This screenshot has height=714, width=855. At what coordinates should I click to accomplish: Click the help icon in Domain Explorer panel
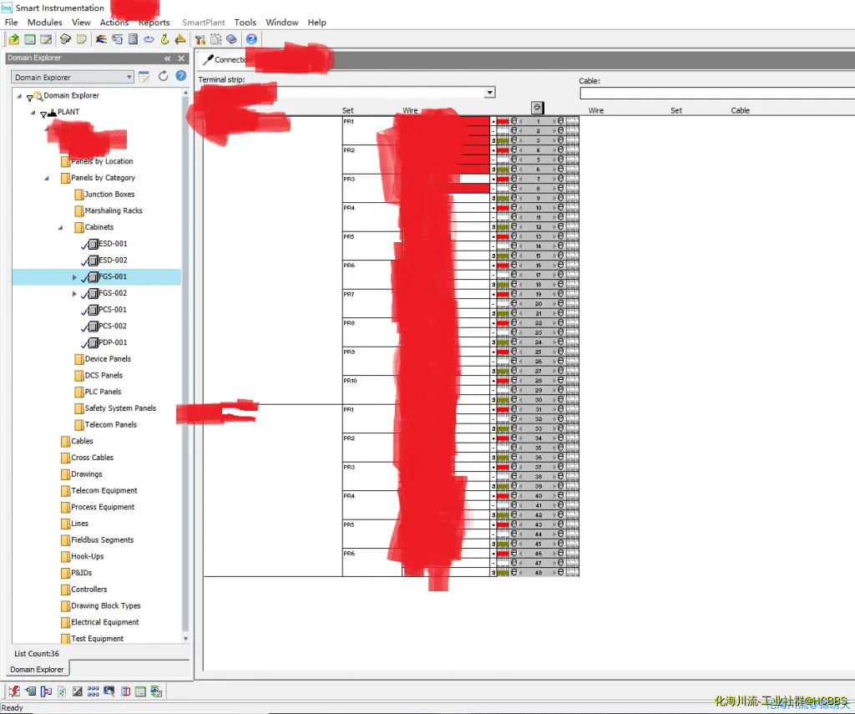pyautogui.click(x=181, y=76)
